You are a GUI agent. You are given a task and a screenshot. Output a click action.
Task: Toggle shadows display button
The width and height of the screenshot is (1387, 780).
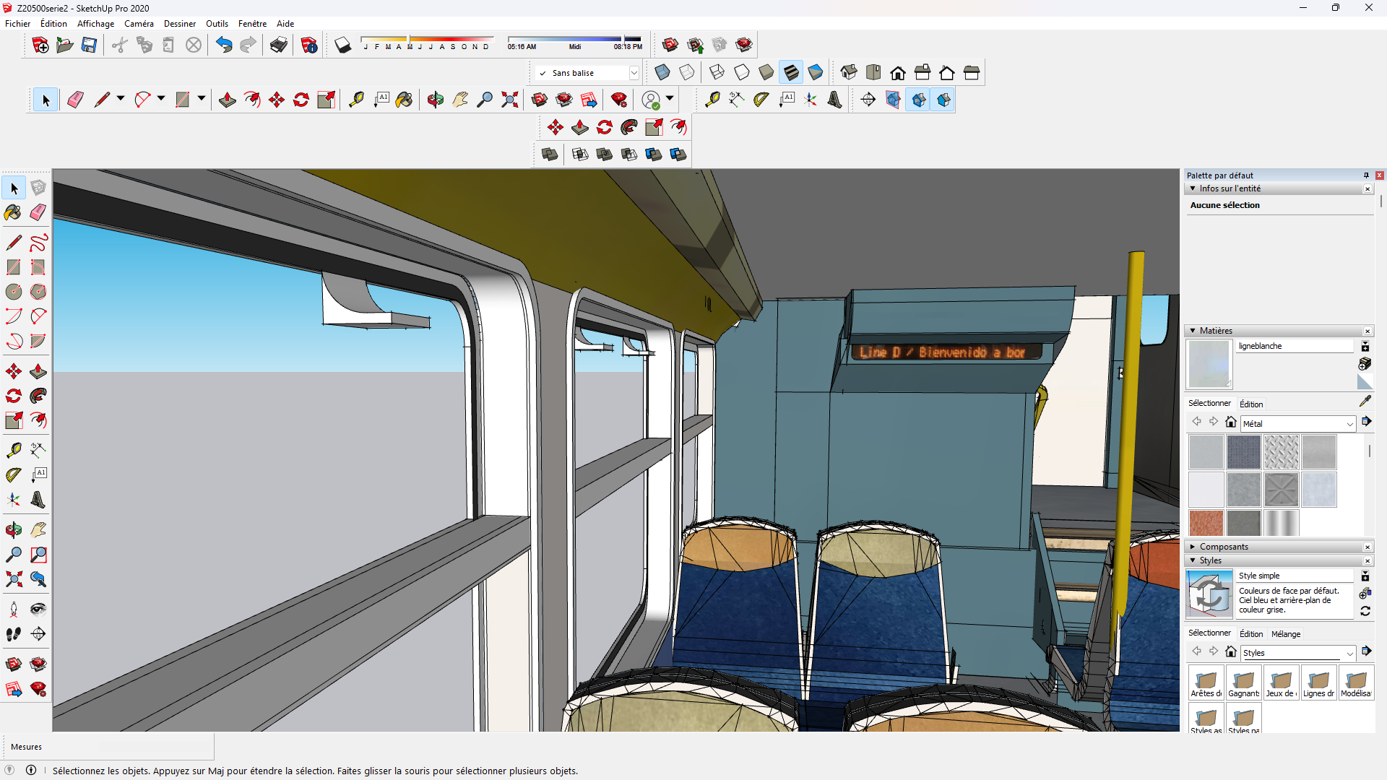click(342, 45)
